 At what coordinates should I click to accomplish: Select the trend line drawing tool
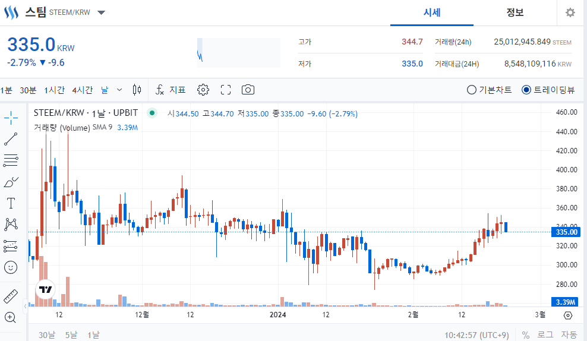[x=11, y=139]
